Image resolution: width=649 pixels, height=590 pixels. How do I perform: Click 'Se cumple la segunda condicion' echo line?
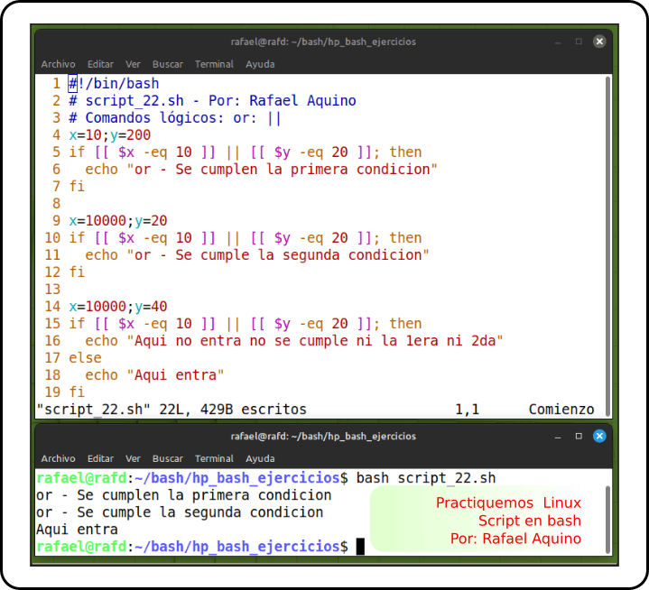[x=257, y=255]
